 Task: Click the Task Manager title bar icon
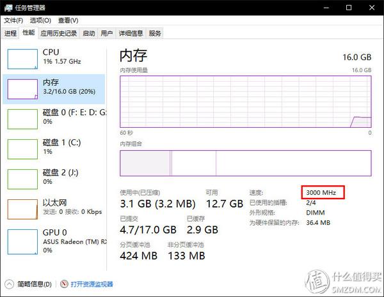pyautogui.click(x=7, y=8)
